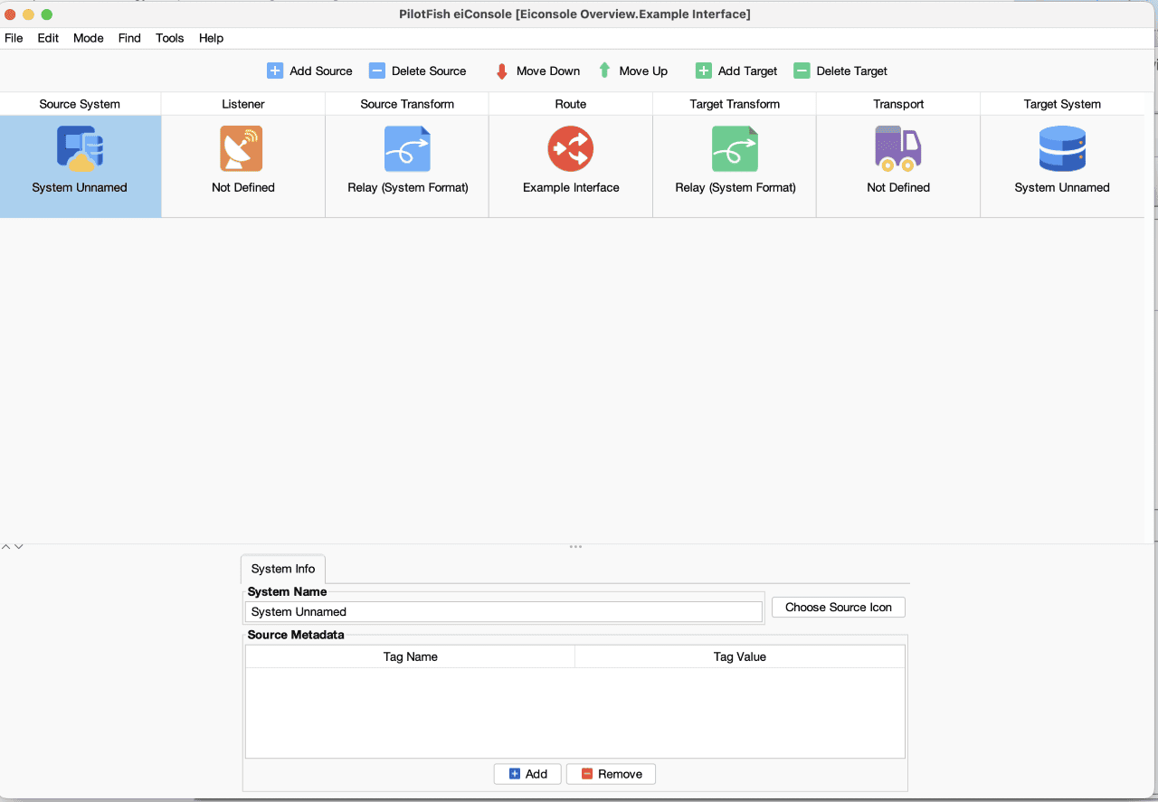Click the Add Source plus icon

[275, 71]
